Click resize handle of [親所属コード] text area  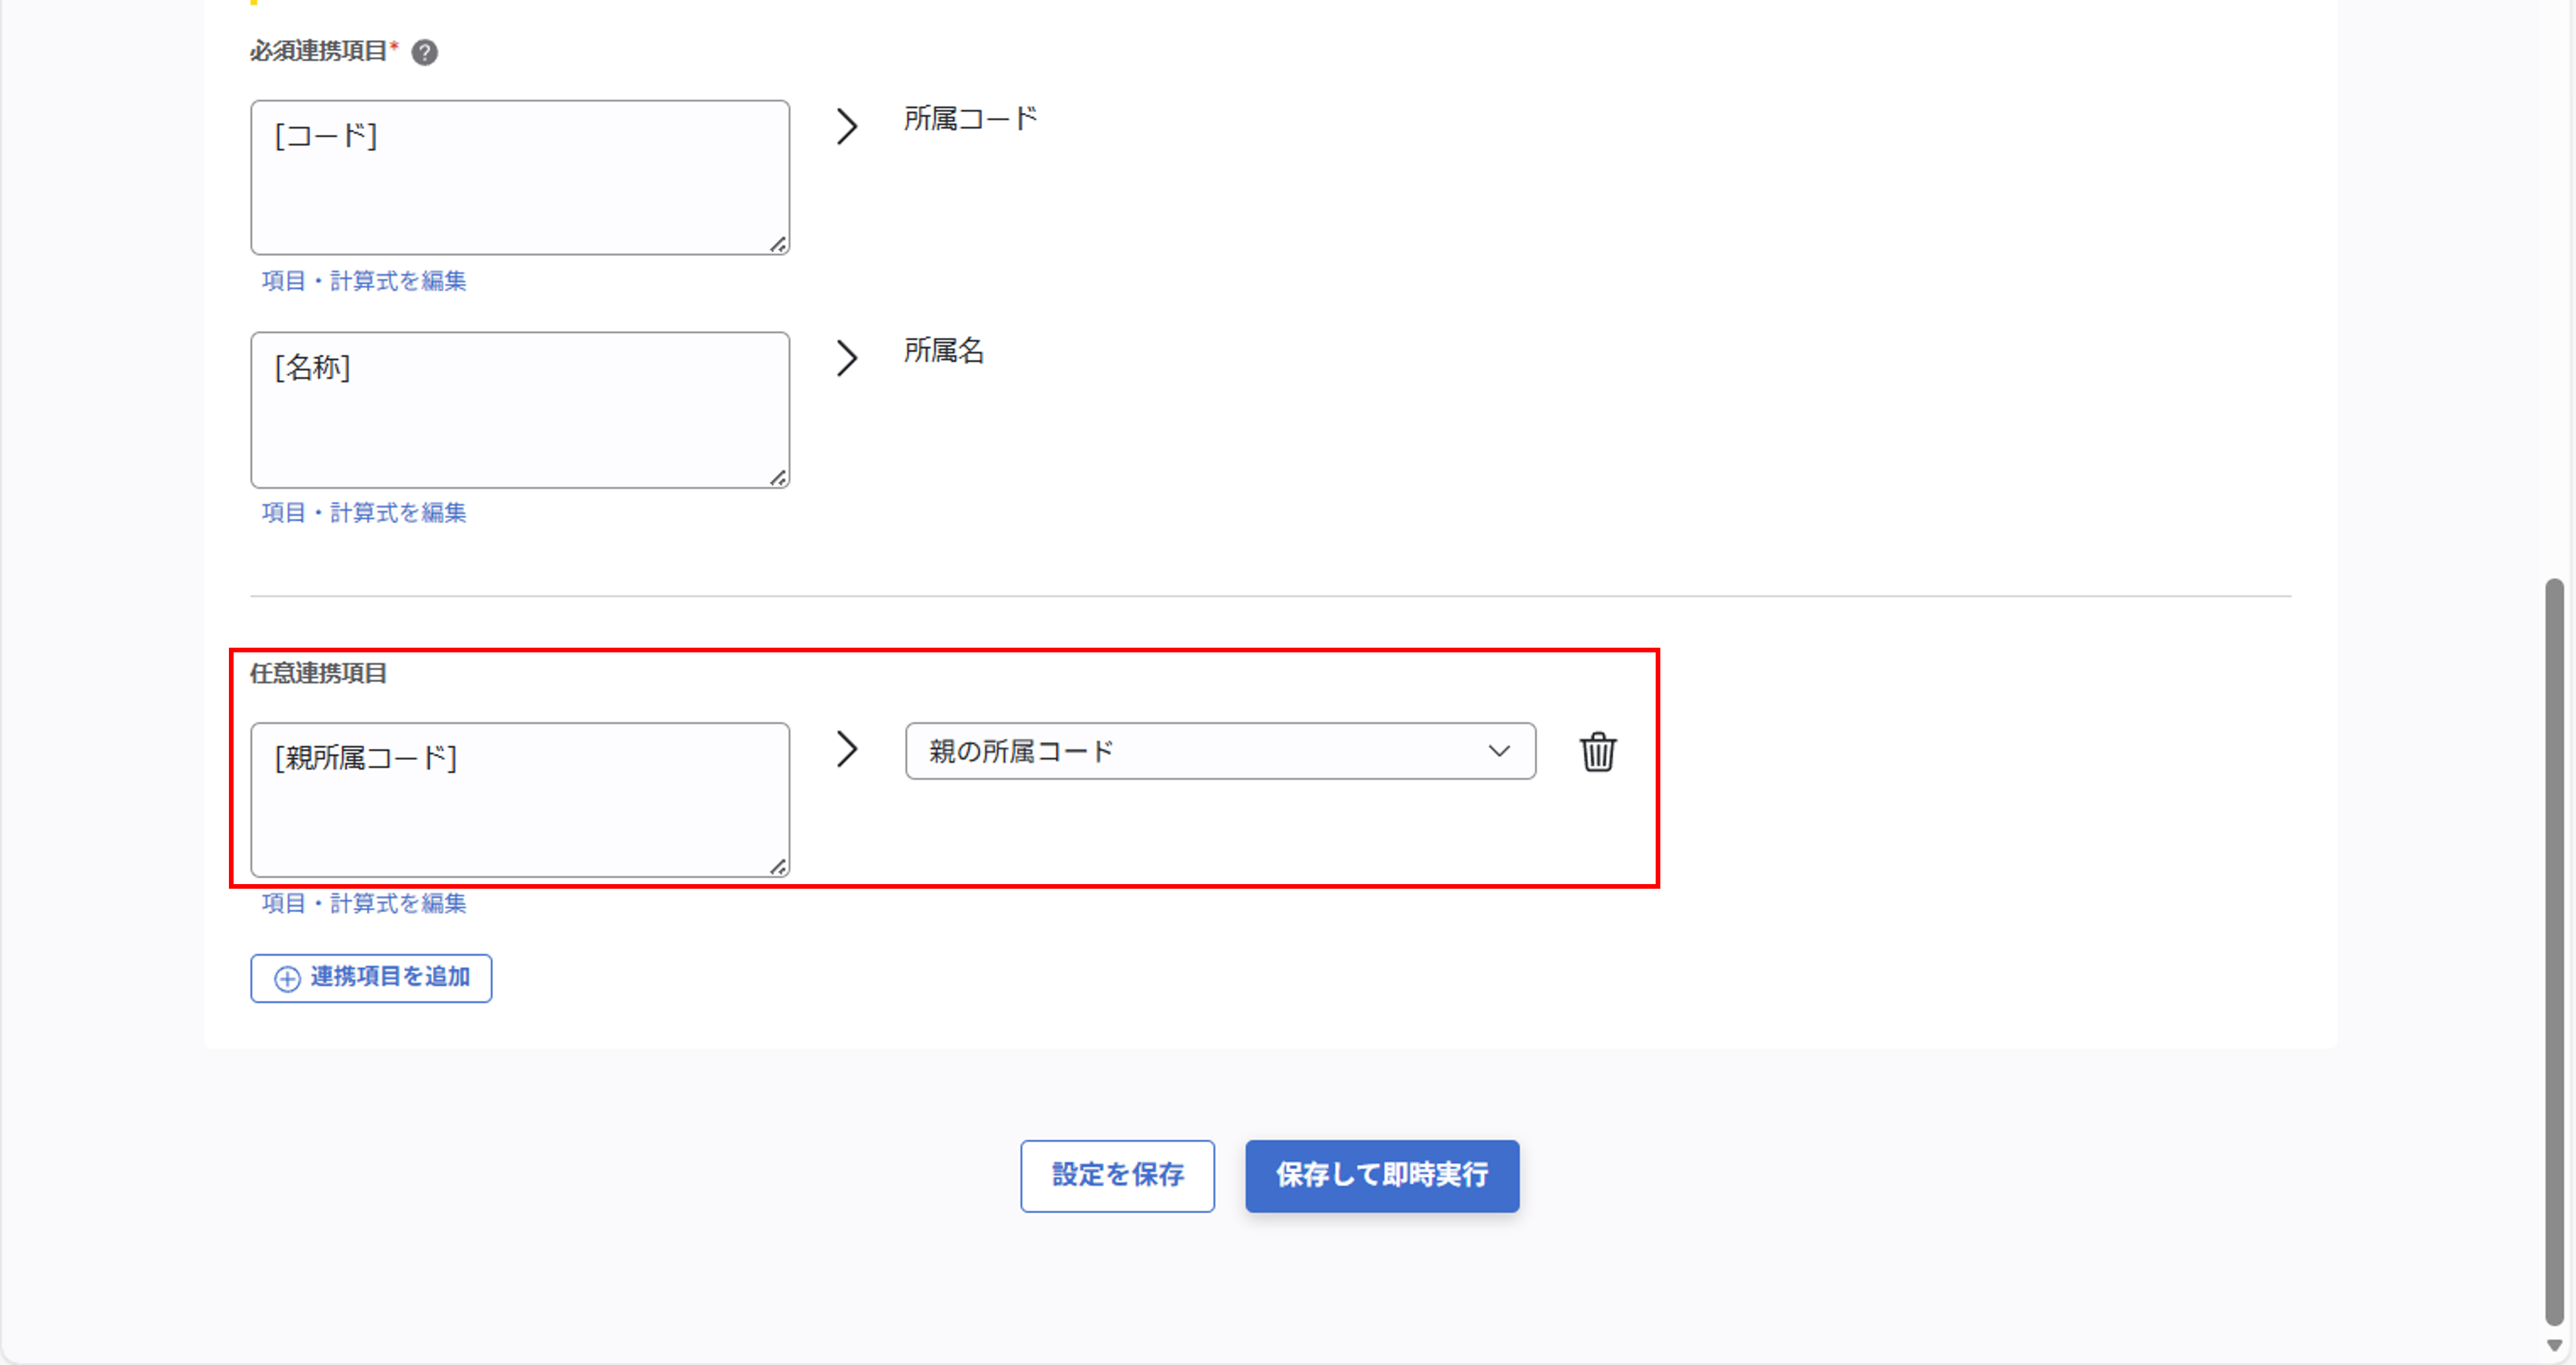[778, 867]
